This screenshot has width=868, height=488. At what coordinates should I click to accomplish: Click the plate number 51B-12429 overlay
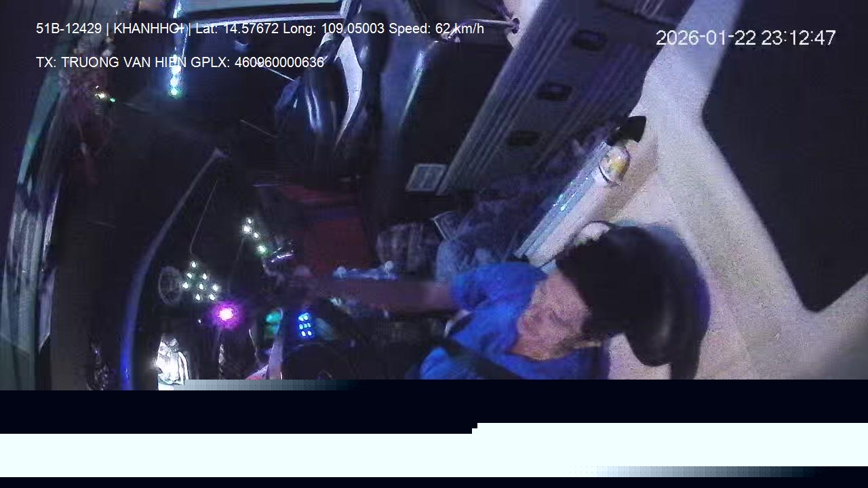click(x=68, y=28)
